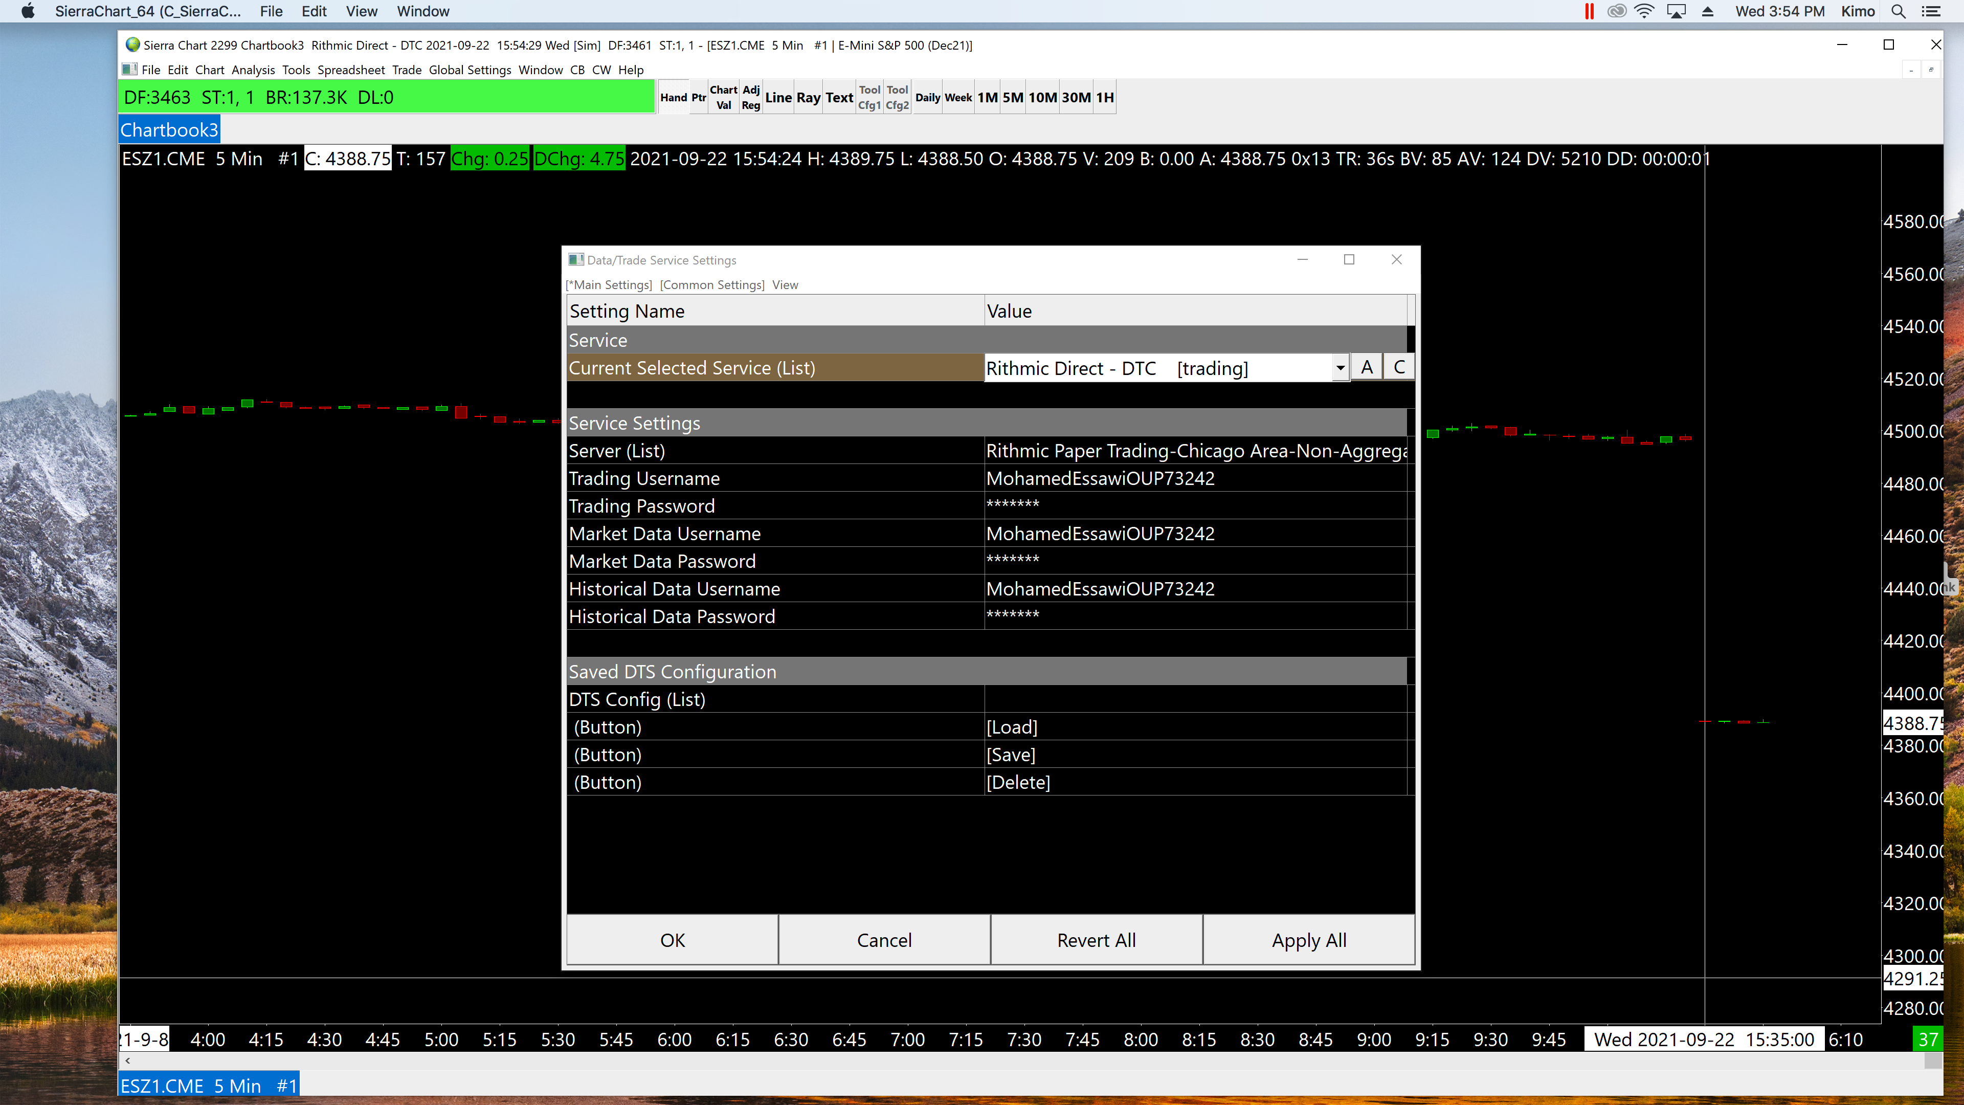1964x1105 pixels.
Task: Open macOS Spotlight search icon
Action: coord(1899,11)
